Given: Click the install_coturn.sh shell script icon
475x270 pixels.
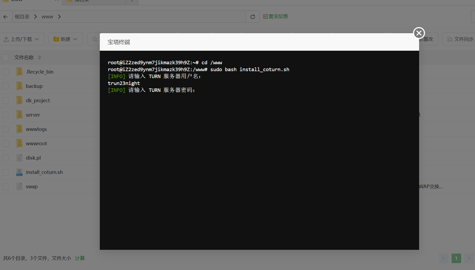Looking at the screenshot, I should [x=19, y=172].
